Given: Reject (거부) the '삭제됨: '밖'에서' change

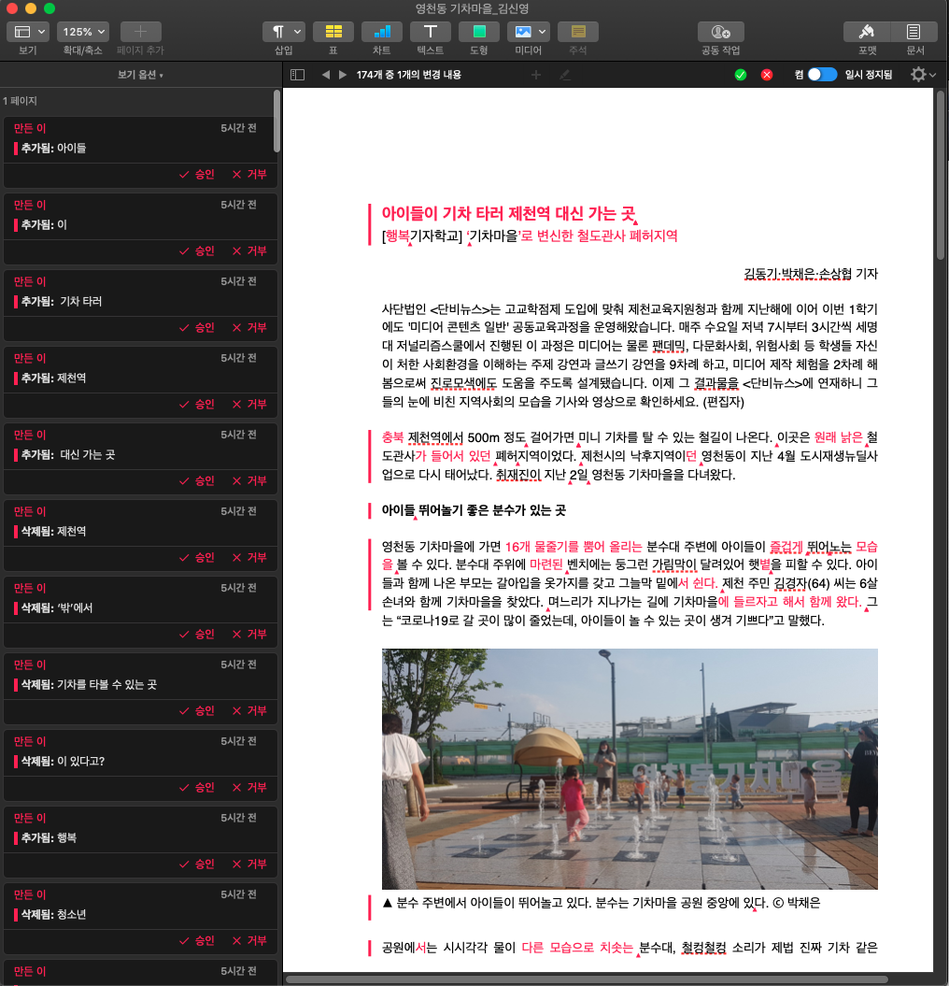Looking at the screenshot, I should pyautogui.click(x=249, y=635).
